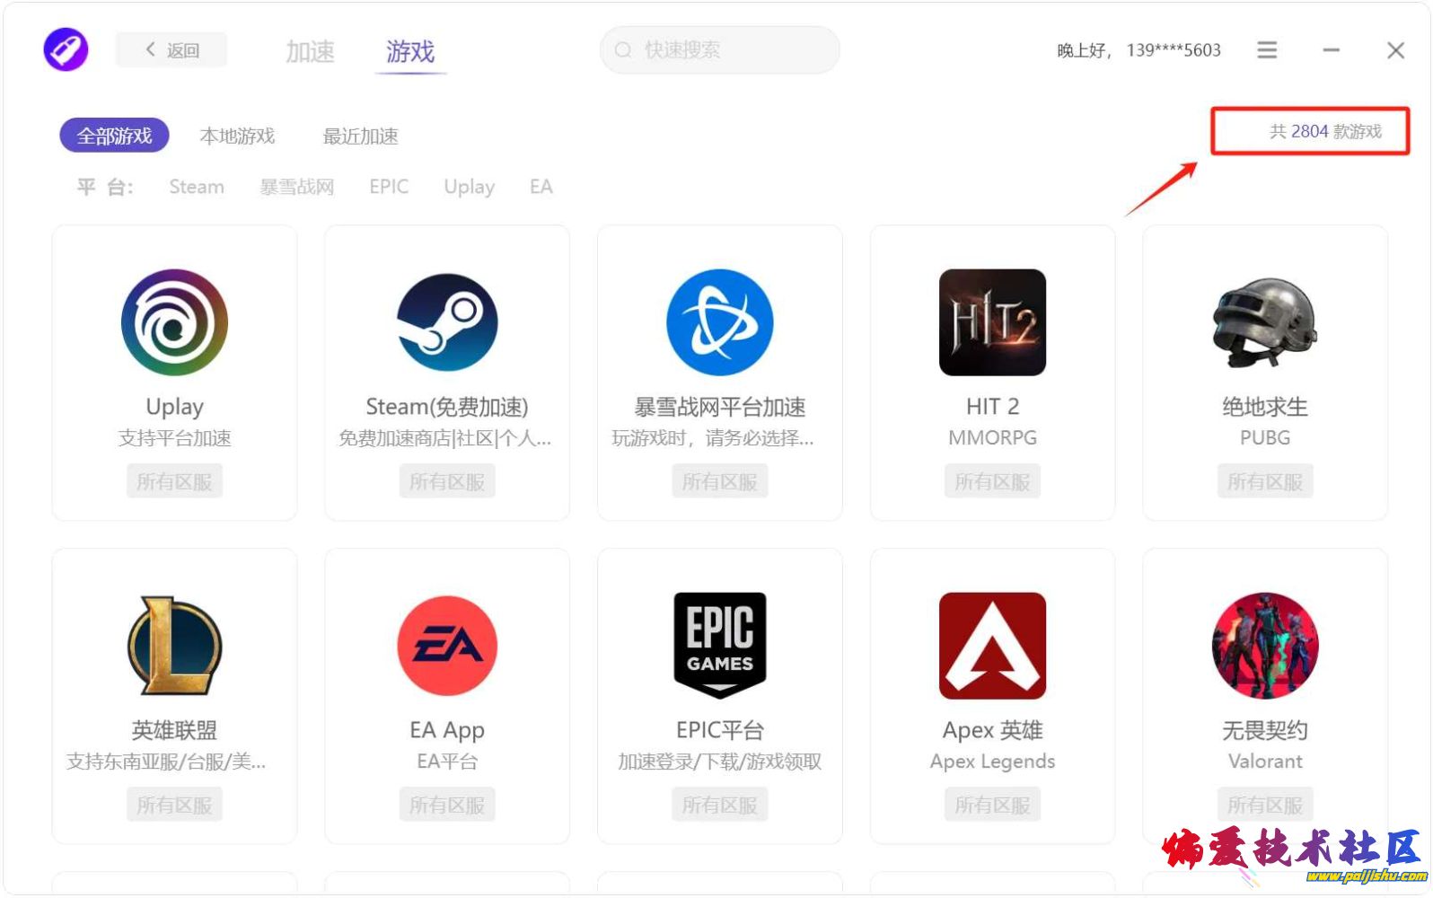Click the 快速搜索 search field
Image resolution: width=1433 pixels, height=898 pixels.
719,50
